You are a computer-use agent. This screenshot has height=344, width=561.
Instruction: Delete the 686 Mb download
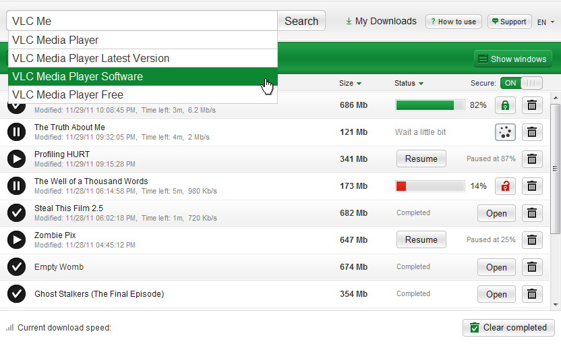pos(532,105)
